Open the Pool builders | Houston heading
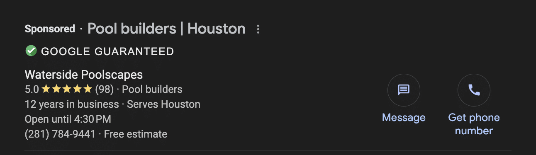536x155 pixels. pyautogui.click(x=166, y=29)
